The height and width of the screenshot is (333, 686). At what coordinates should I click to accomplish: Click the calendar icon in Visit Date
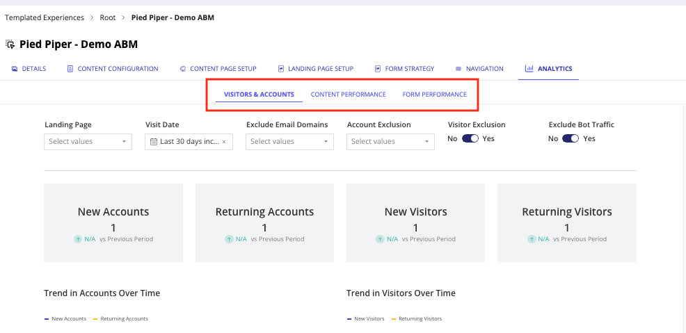coord(154,142)
